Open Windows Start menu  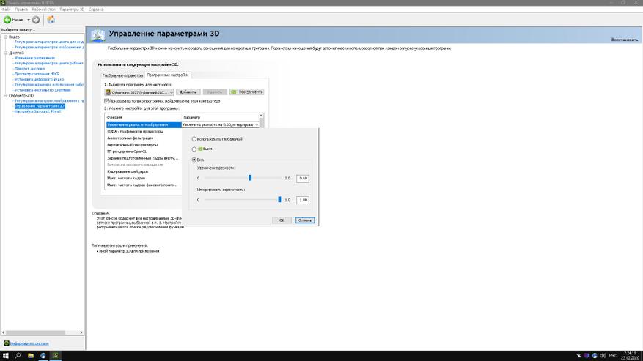pos(6,355)
